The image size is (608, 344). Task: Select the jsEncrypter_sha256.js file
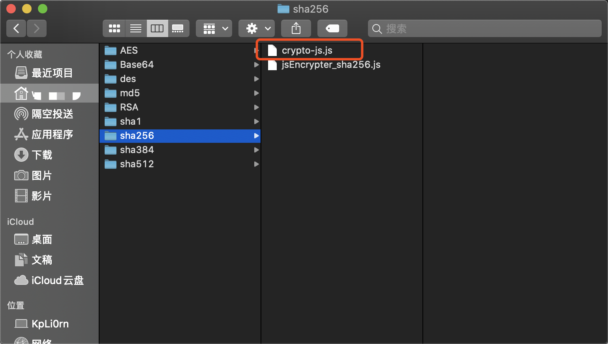point(342,65)
